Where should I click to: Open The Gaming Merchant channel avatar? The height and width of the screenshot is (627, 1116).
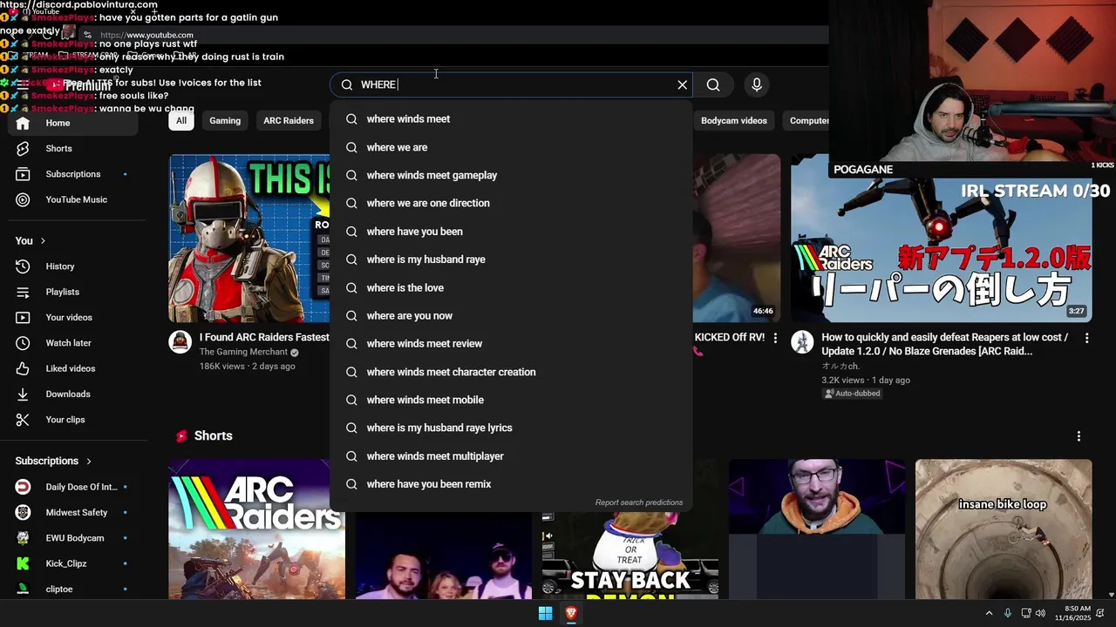(x=180, y=341)
